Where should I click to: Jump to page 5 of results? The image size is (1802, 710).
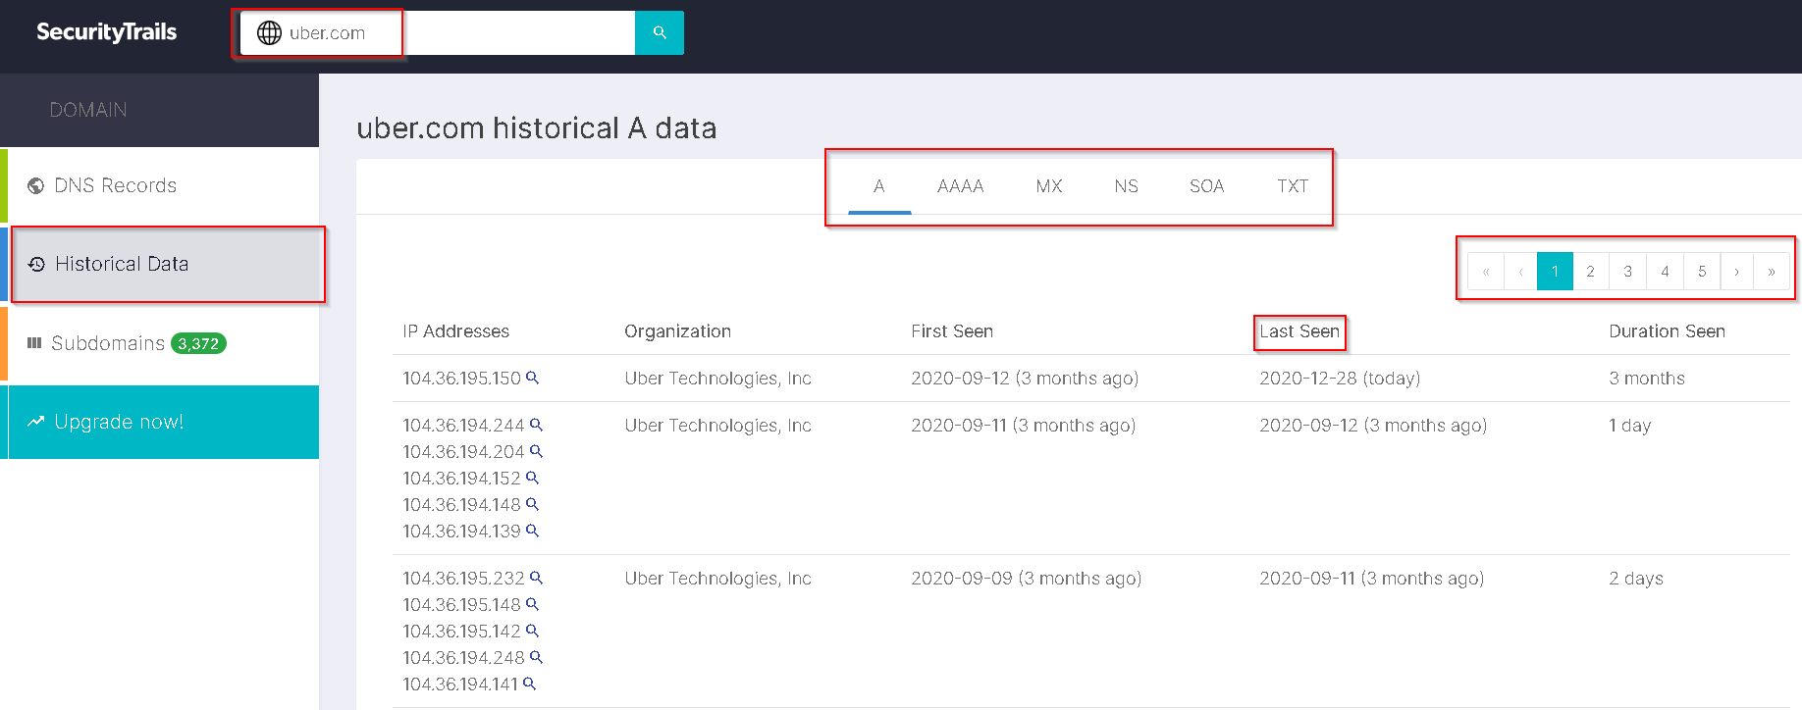(x=1702, y=272)
